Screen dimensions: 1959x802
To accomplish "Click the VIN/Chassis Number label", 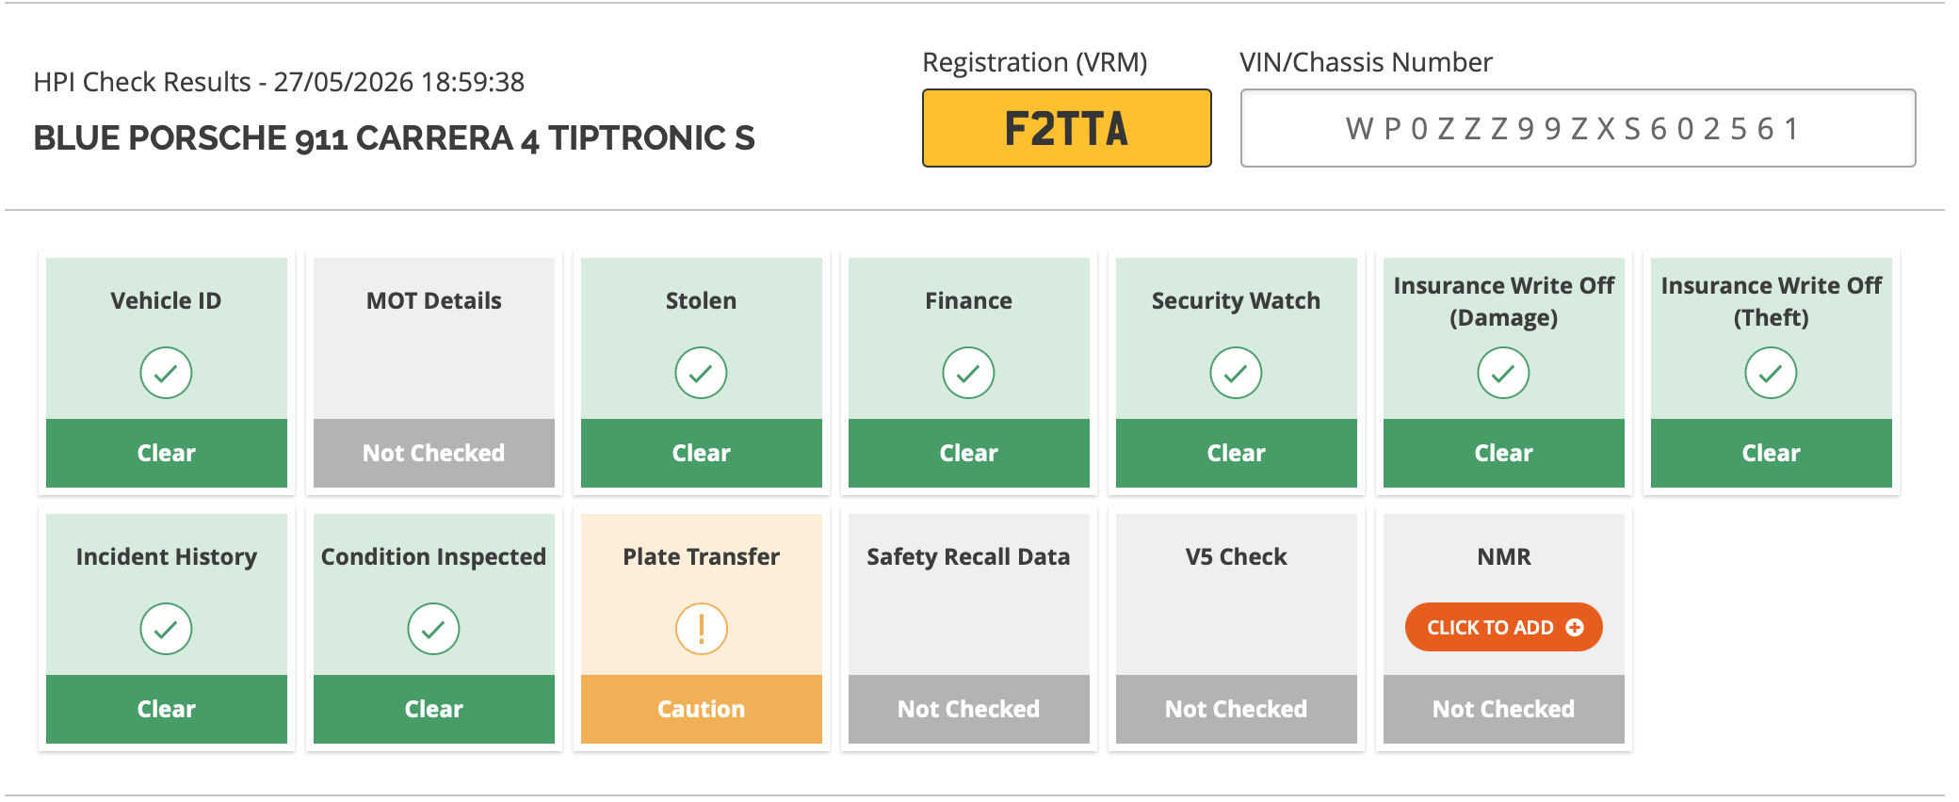I will tap(1367, 62).
